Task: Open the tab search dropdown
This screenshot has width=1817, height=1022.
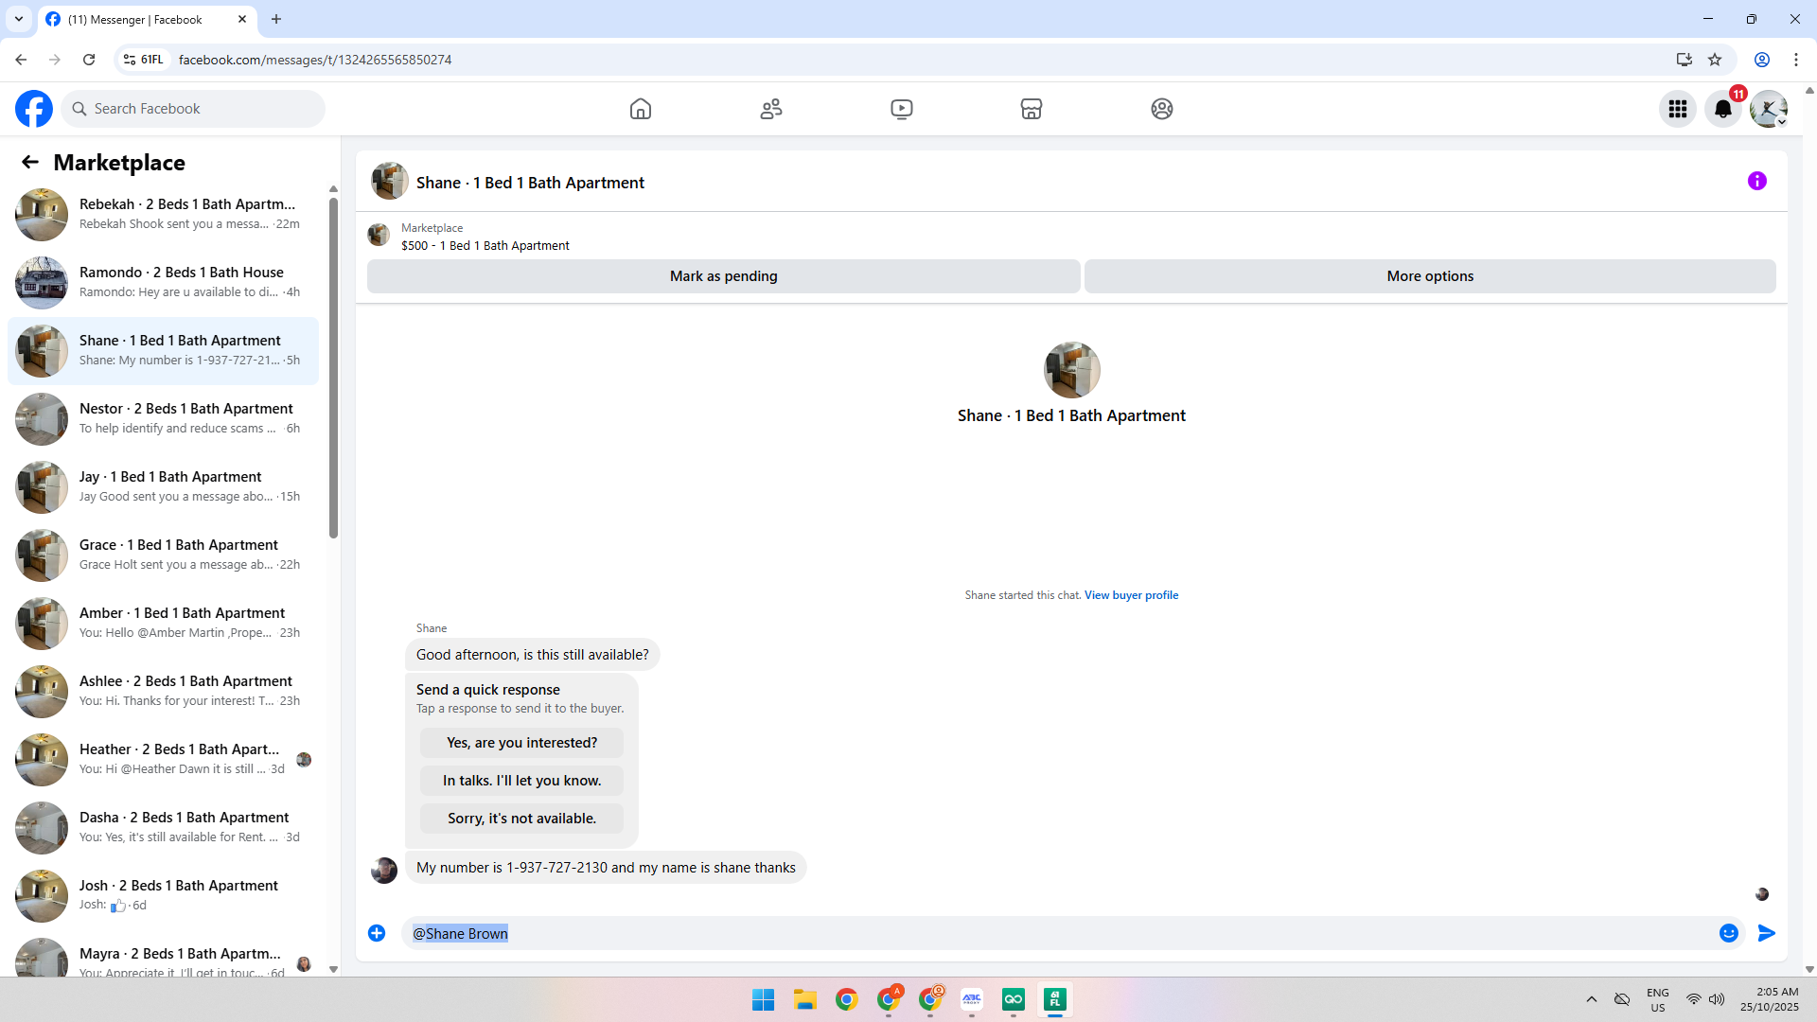Action: [19, 19]
